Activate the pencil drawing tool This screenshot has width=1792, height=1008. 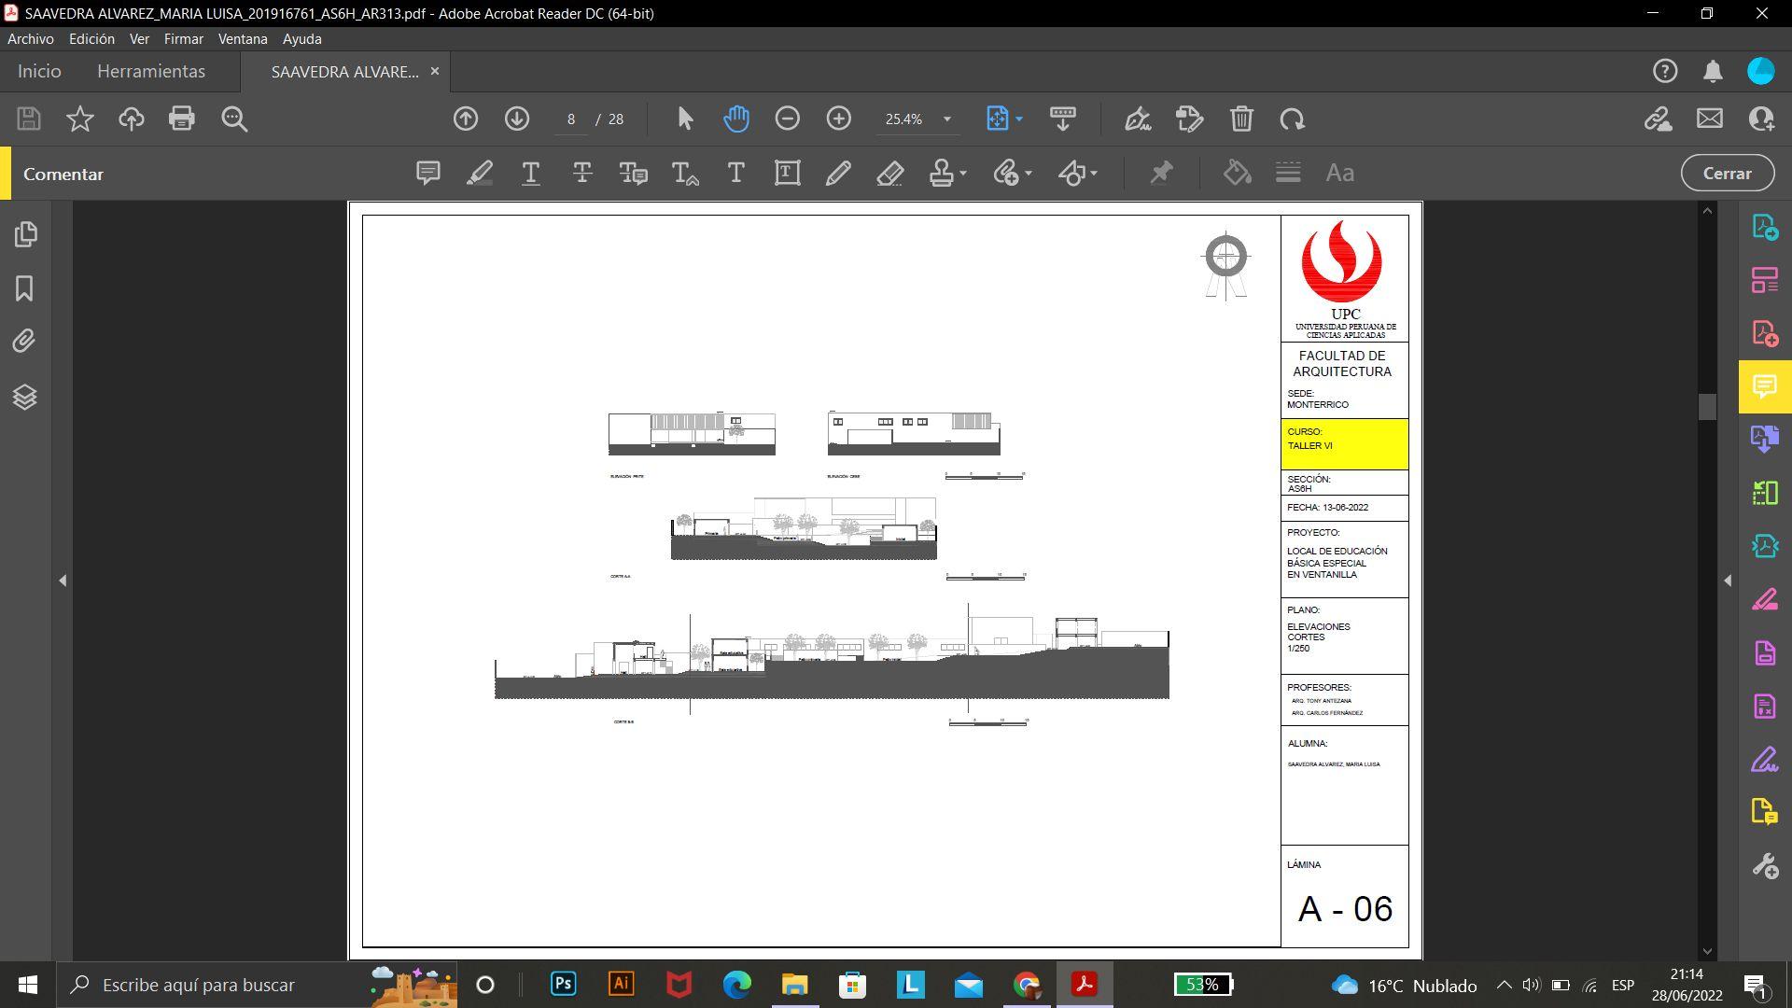837,173
